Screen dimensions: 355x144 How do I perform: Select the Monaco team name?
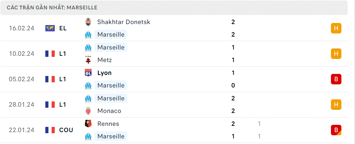[109, 111]
